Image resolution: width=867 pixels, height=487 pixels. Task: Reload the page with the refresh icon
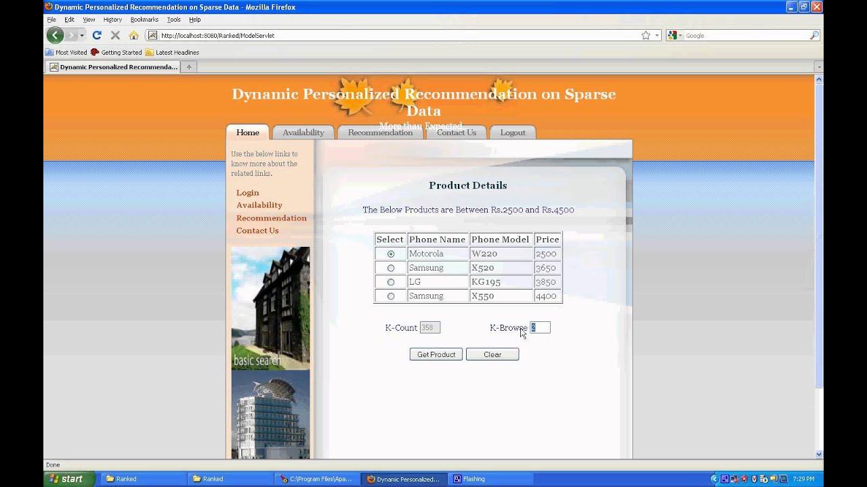click(x=97, y=35)
